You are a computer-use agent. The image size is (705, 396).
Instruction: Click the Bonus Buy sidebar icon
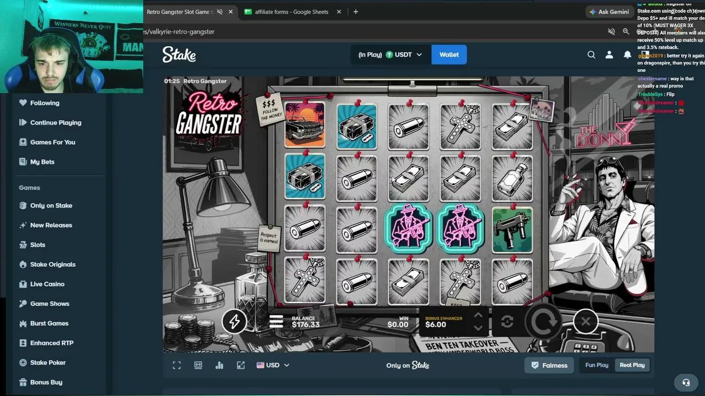coord(23,382)
